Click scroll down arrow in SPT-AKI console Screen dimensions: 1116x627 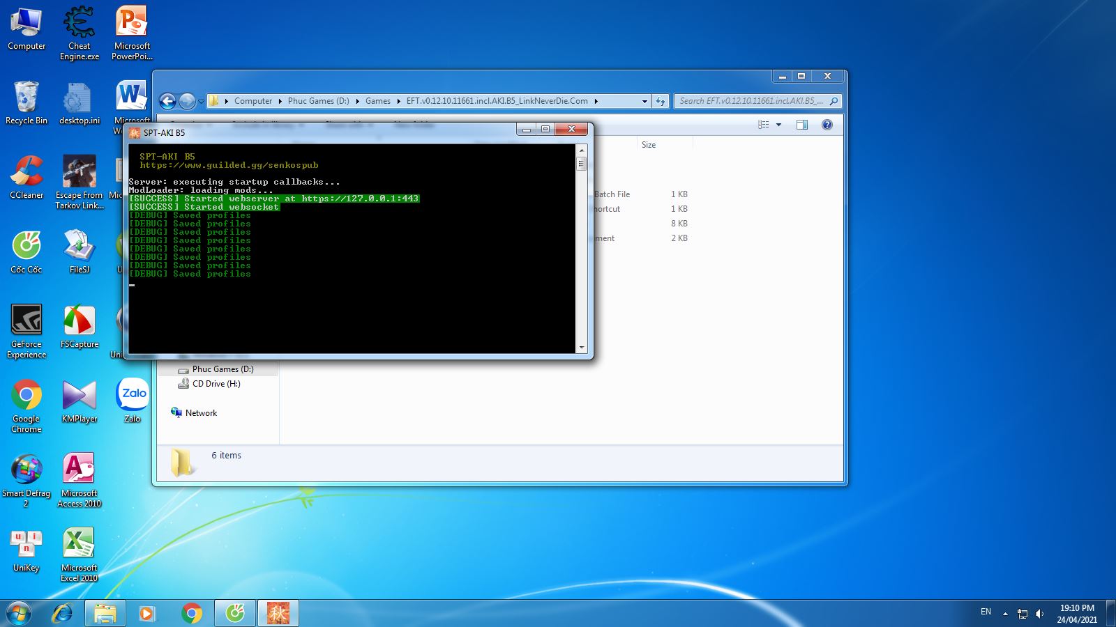[582, 347]
